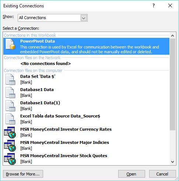Click the scrollbar down arrow
Viewport: 179px width, 181px height.
(x=172, y=162)
